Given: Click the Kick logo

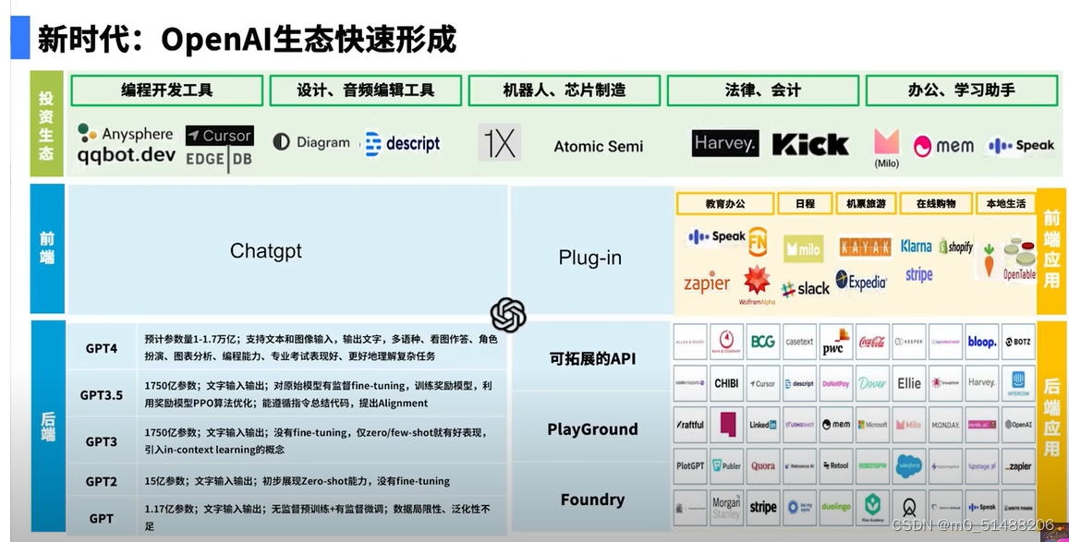Looking at the screenshot, I should pyautogui.click(x=810, y=144).
